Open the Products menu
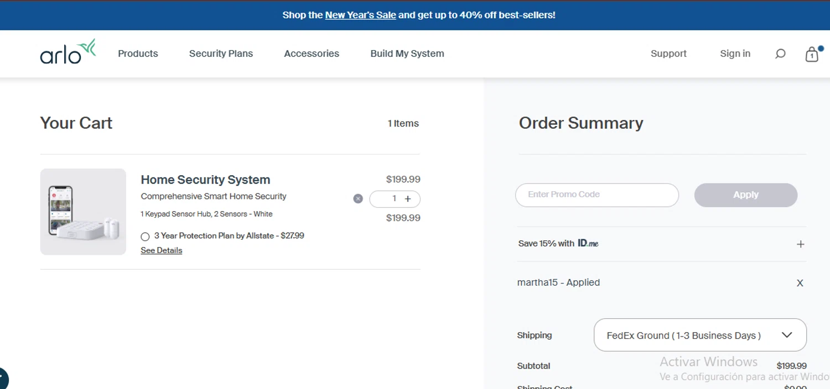 tap(138, 54)
